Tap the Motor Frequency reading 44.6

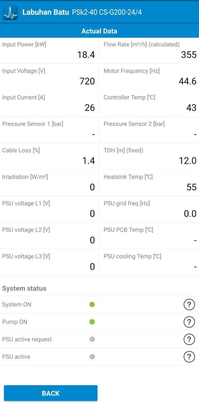click(188, 81)
